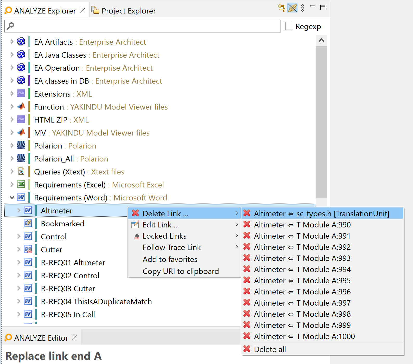Expand the EA Operation node
Screen dimensions: 413x364
(12, 68)
